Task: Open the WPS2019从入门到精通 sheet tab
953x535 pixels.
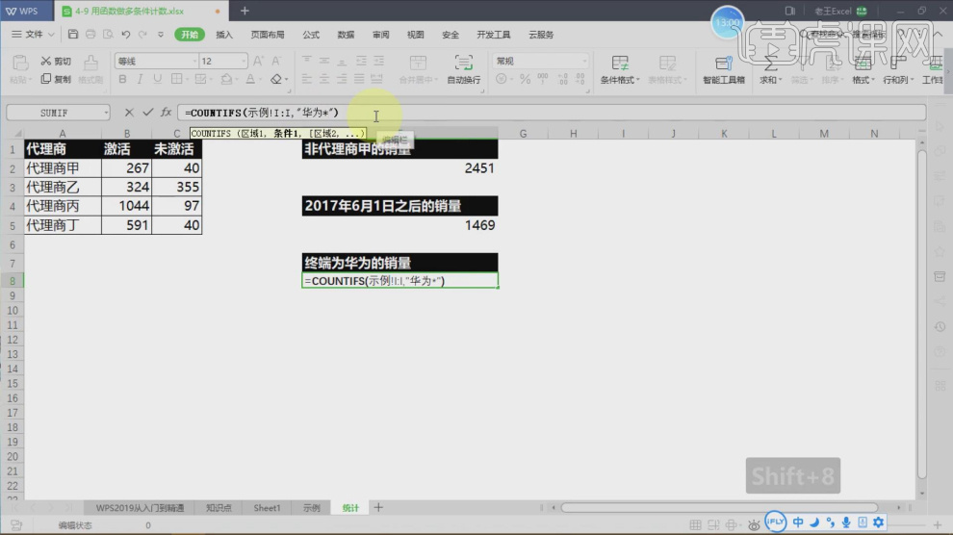Action: 140,508
